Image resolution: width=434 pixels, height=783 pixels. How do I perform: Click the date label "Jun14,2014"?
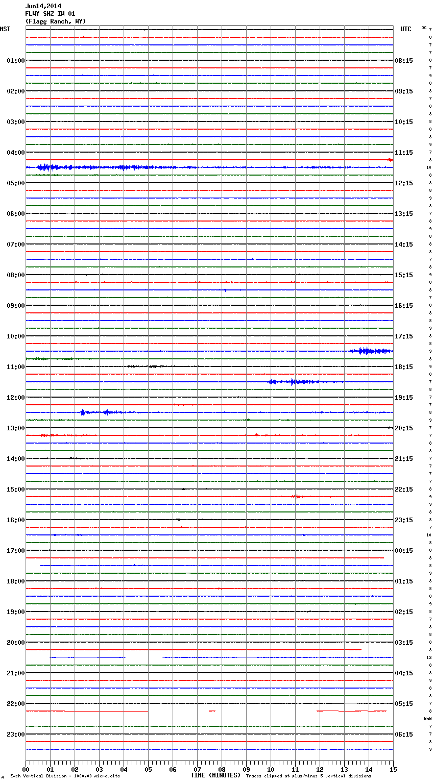coord(43,6)
